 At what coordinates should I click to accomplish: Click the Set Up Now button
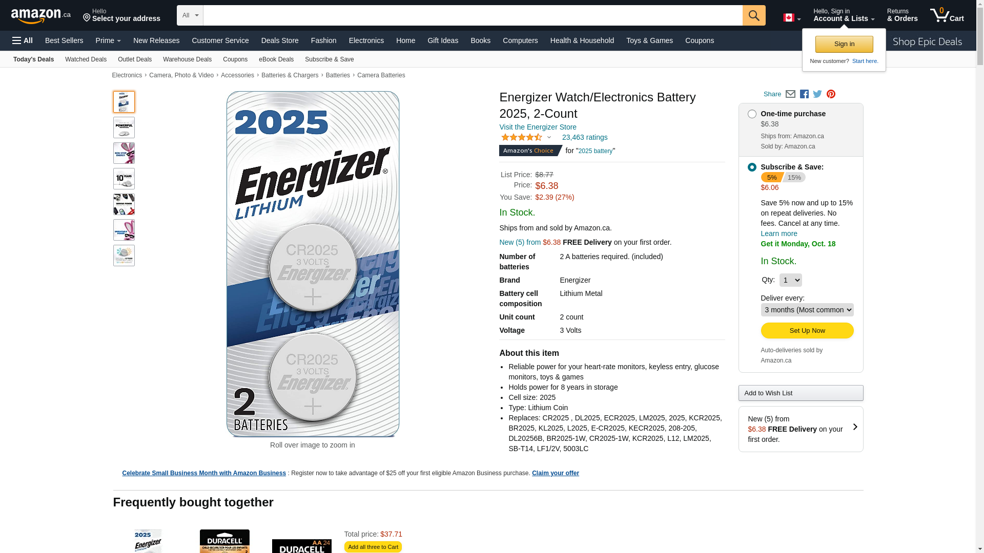coord(807,331)
